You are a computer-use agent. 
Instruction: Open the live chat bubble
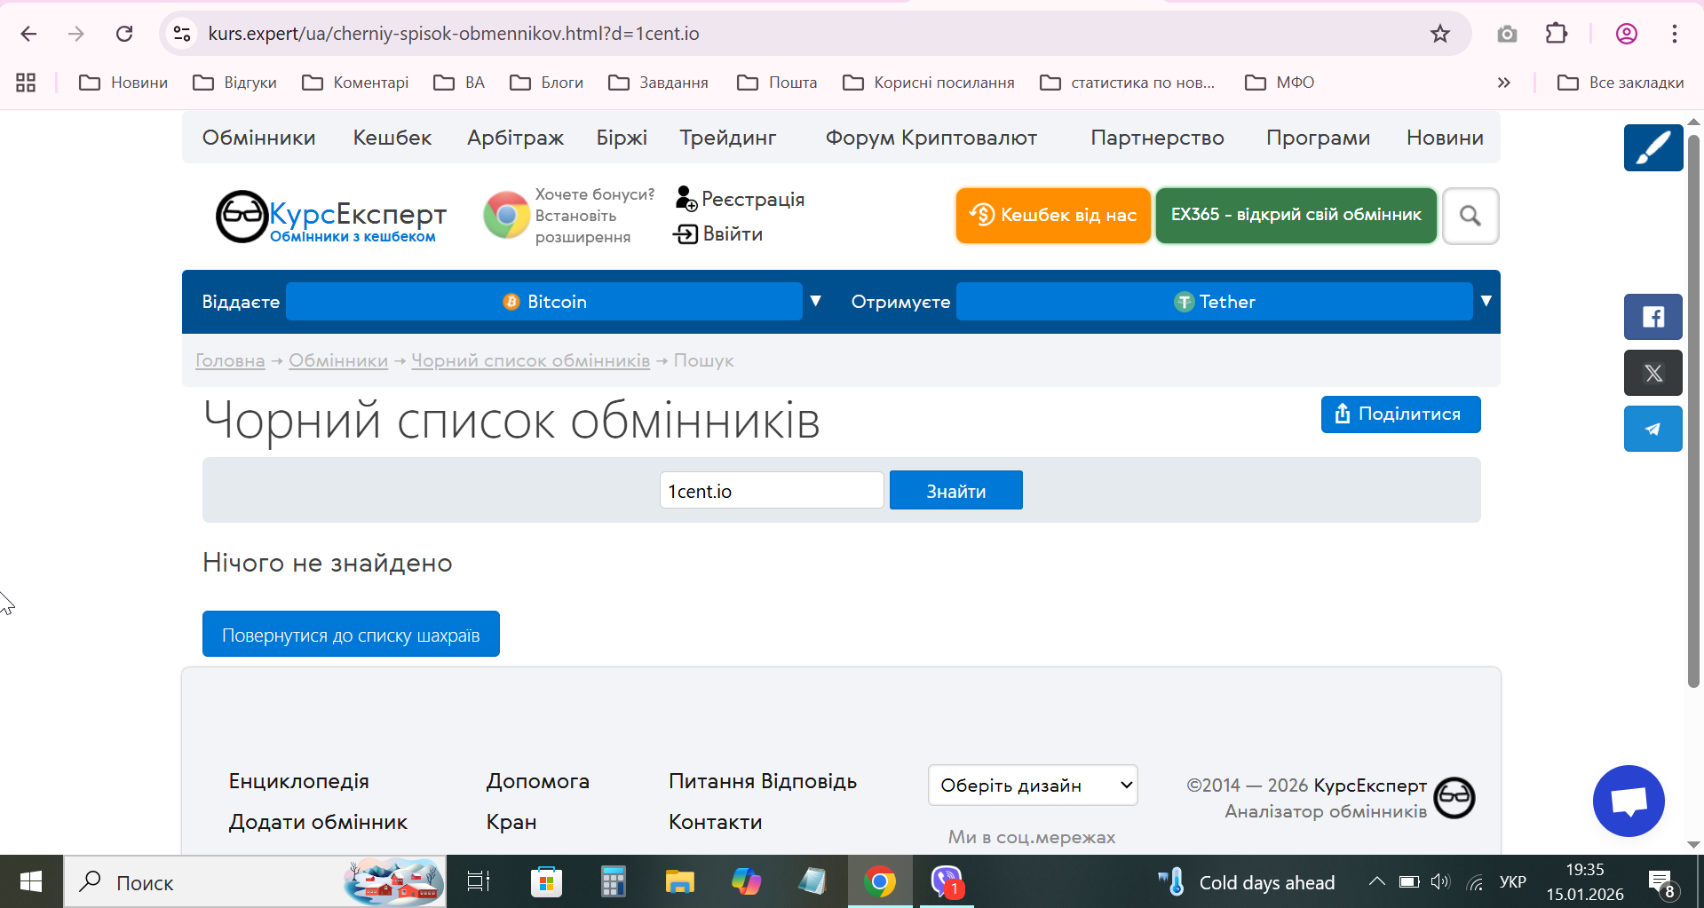click(1629, 801)
